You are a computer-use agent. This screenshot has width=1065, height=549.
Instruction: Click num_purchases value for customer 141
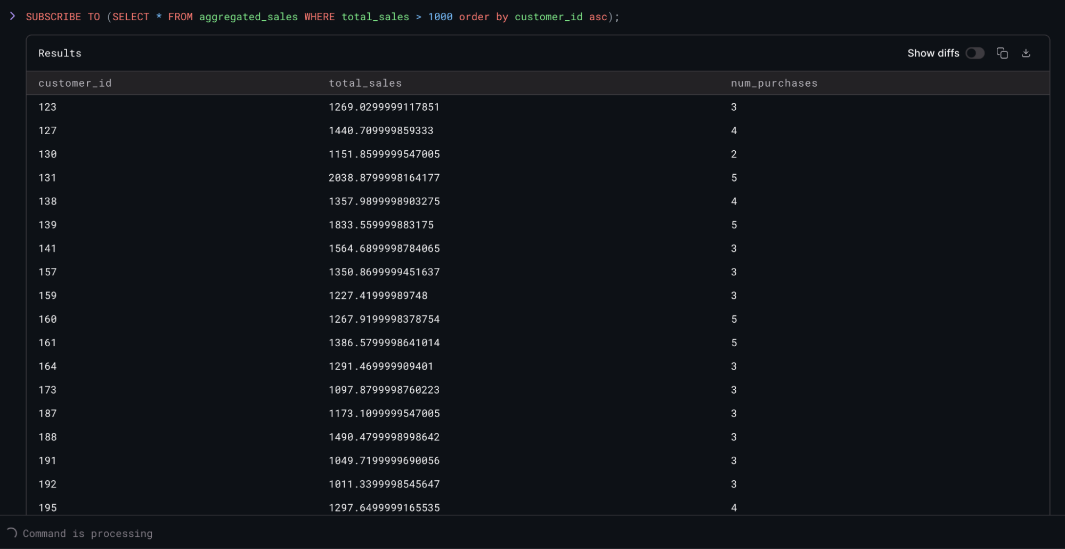coord(734,248)
